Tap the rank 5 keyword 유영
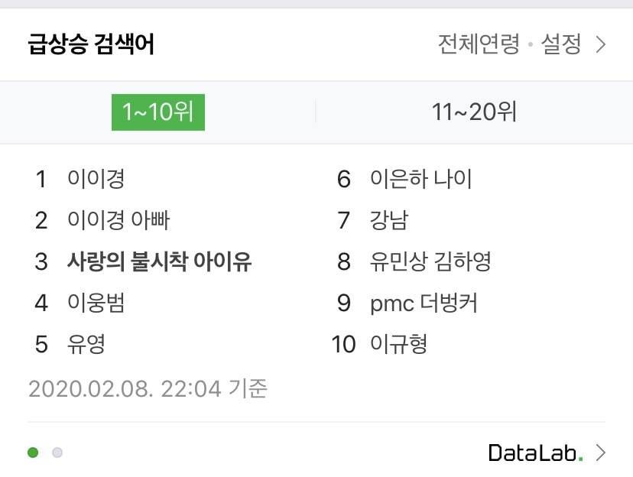This screenshot has height=477, width=633. pyautogui.click(x=86, y=344)
